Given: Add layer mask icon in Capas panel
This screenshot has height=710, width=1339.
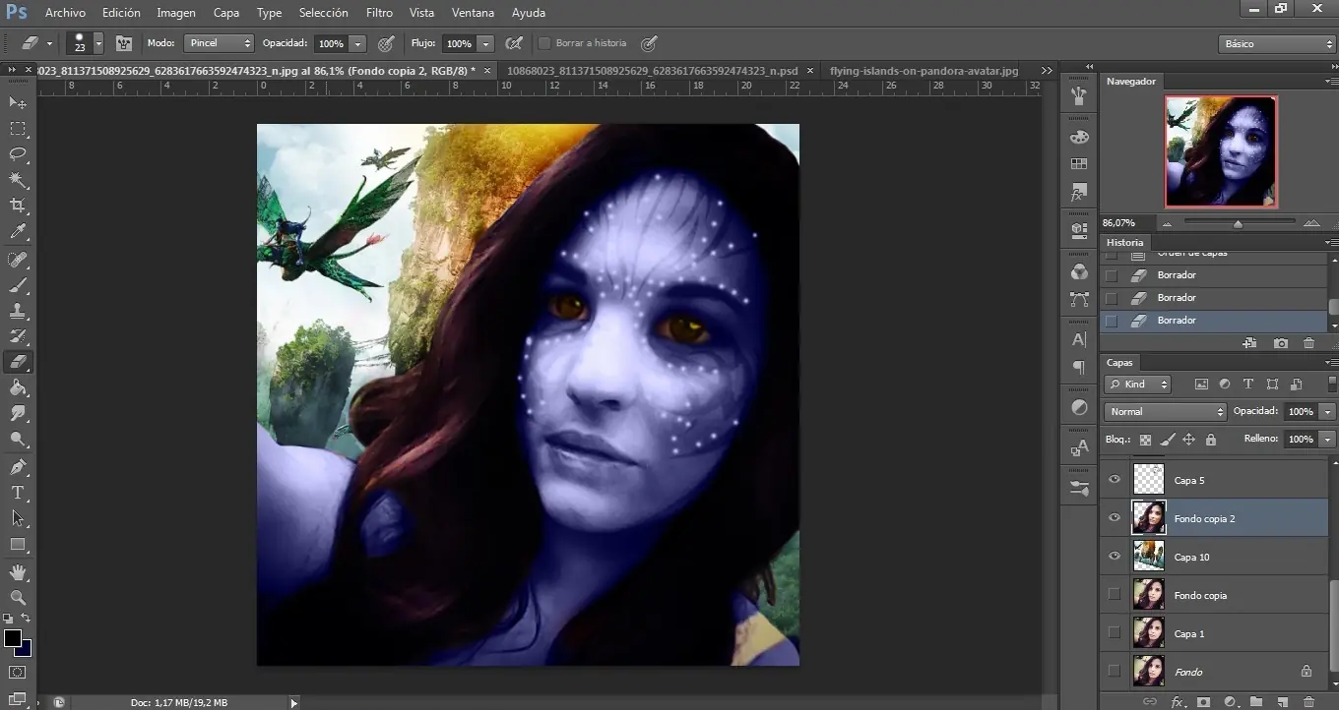Looking at the screenshot, I should click(1203, 702).
